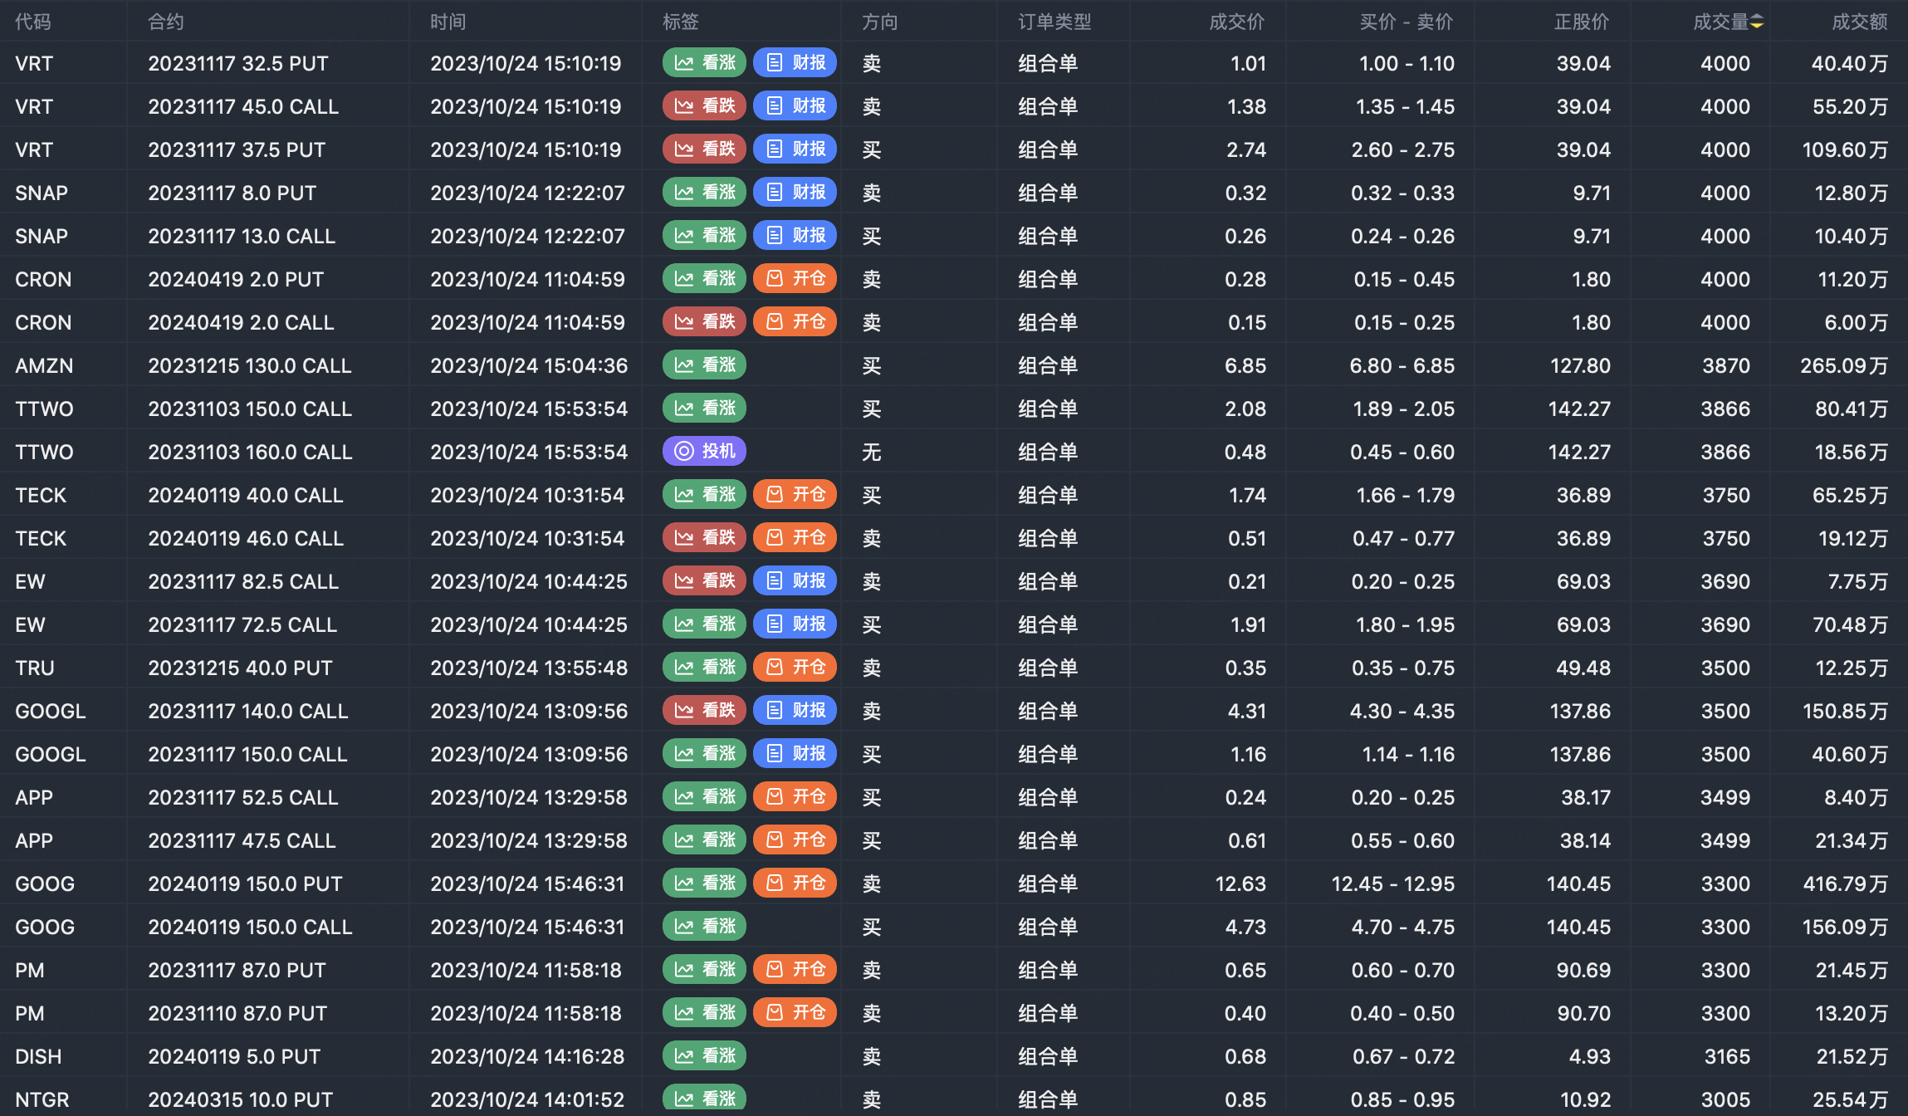Screen dimensions: 1908x1116
Task: Select the DISH ticker cell
Action: pyautogui.click(x=38, y=1057)
